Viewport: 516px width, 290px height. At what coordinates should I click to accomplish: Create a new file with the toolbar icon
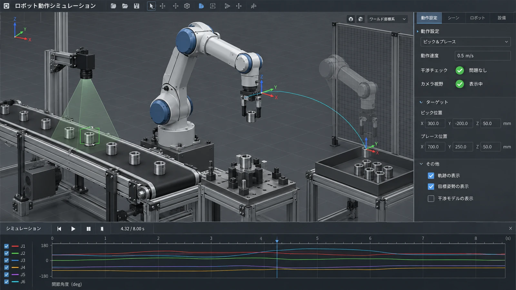(113, 6)
